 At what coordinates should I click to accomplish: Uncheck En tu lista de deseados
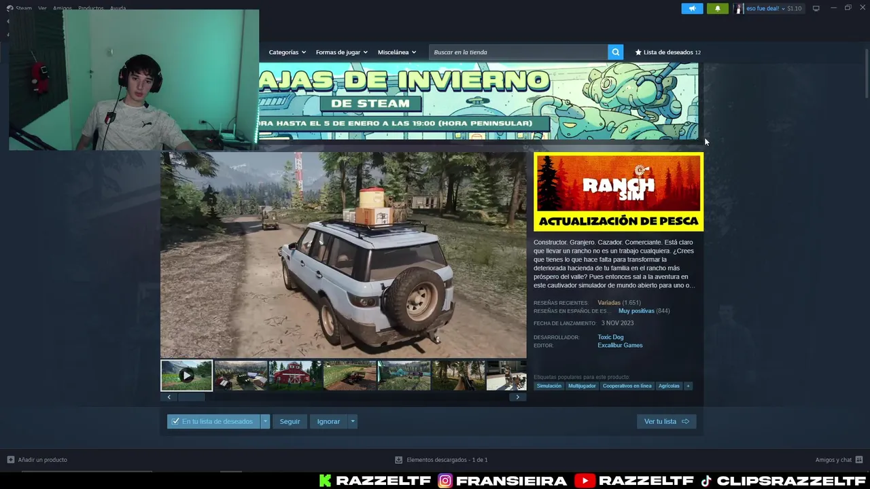tap(175, 421)
